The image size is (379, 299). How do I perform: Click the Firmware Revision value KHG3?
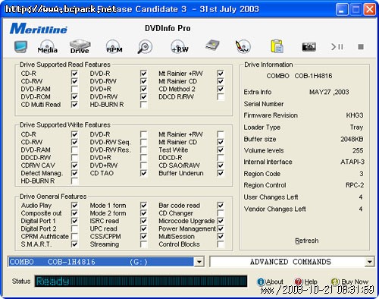tap(355, 115)
